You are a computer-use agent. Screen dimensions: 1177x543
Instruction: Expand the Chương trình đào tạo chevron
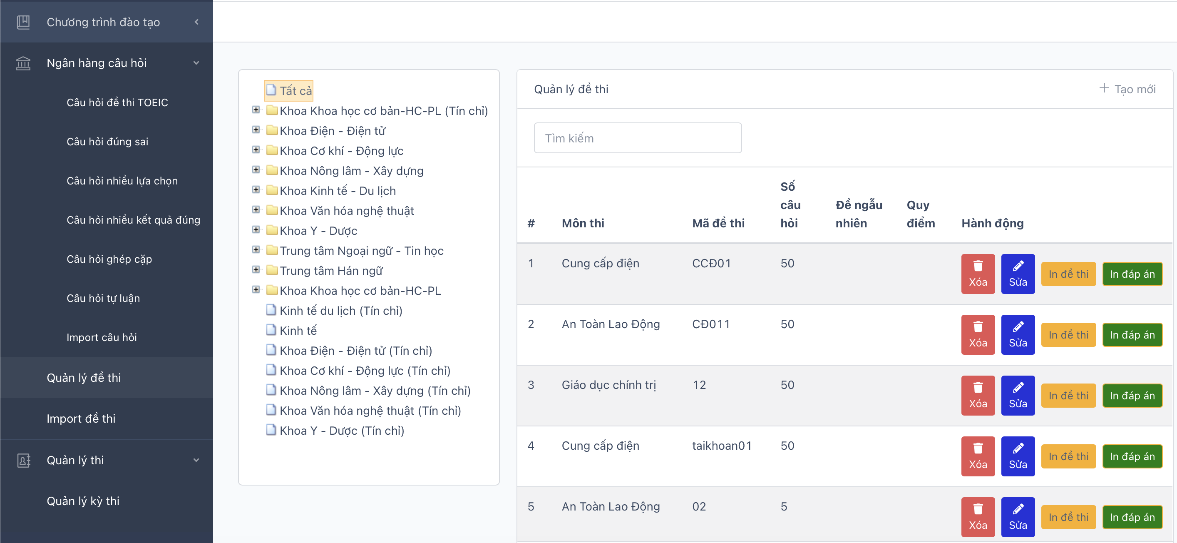tap(196, 22)
